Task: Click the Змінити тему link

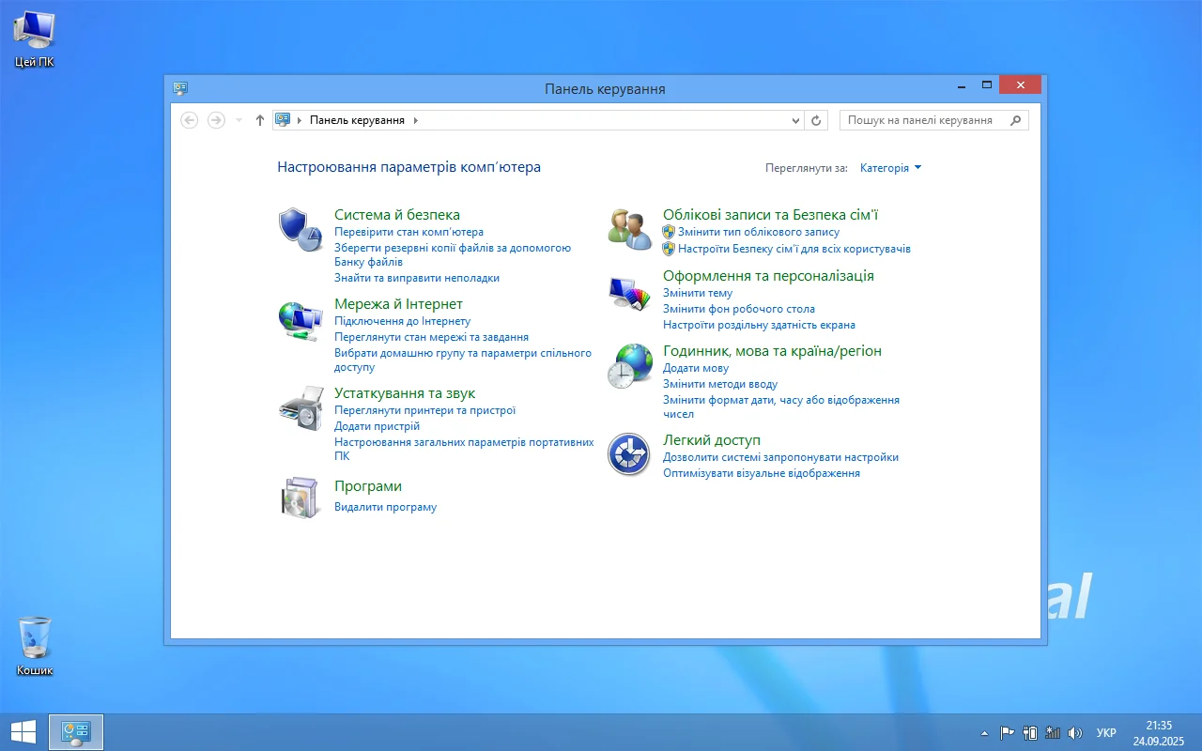Action: pos(697,293)
